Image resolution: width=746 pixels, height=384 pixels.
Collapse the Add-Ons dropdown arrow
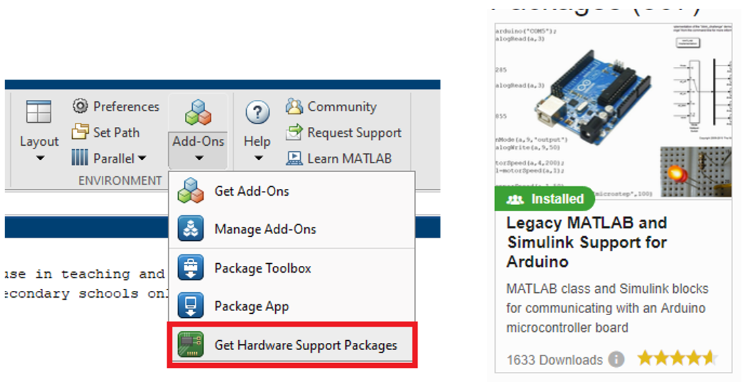tap(199, 158)
